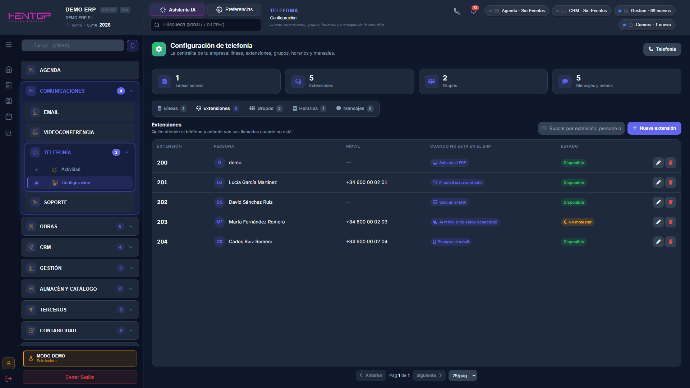
Task: Collapse the COMUNICACIONES section
Action: [x=131, y=91]
